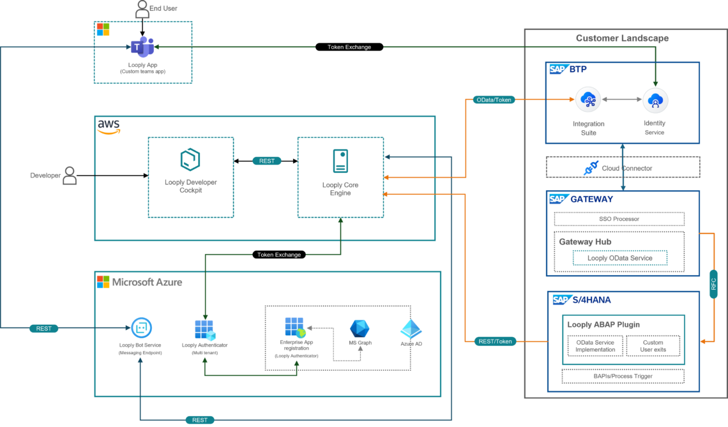
Task: Toggle the OData/Token connection label
Action: [x=492, y=100]
